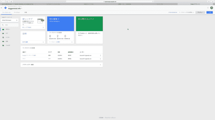Open row options for Google アナリティクス設定 change
Screen dimensions: 215x120
(100, 55)
